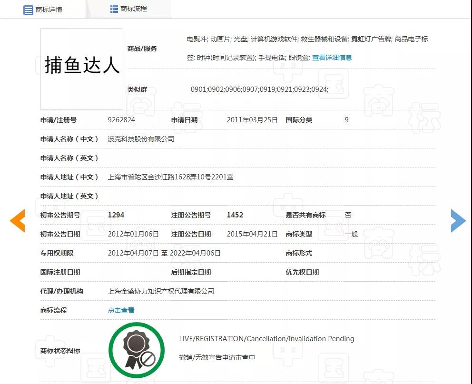Select the 国际分类 label
472x384 pixels.
pyautogui.click(x=299, y=120)
